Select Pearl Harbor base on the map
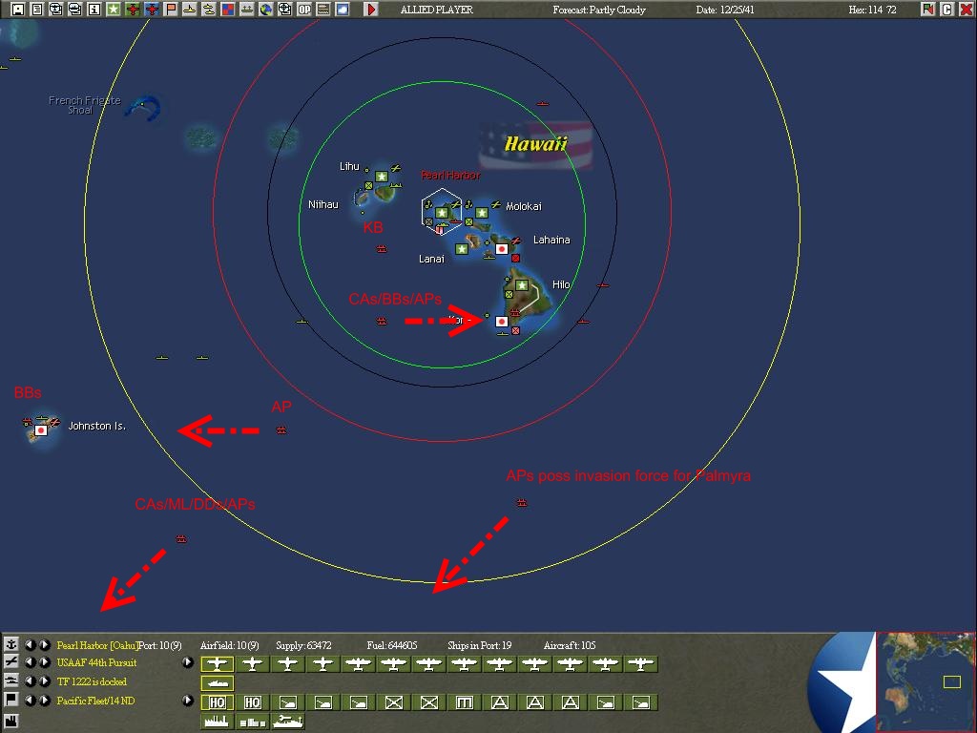The height and width of the screenshot is (733, 977). 442,213
